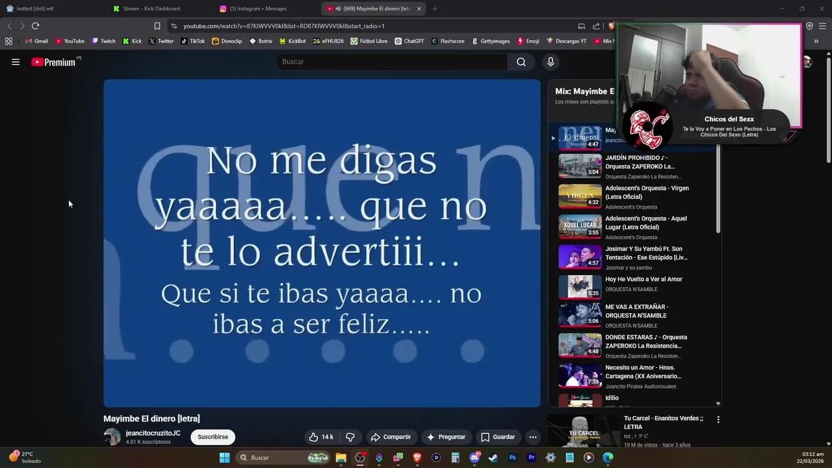832x468 pixels.
Task: Open the Fútbol Libre bookmark
Action: point(369,41)
